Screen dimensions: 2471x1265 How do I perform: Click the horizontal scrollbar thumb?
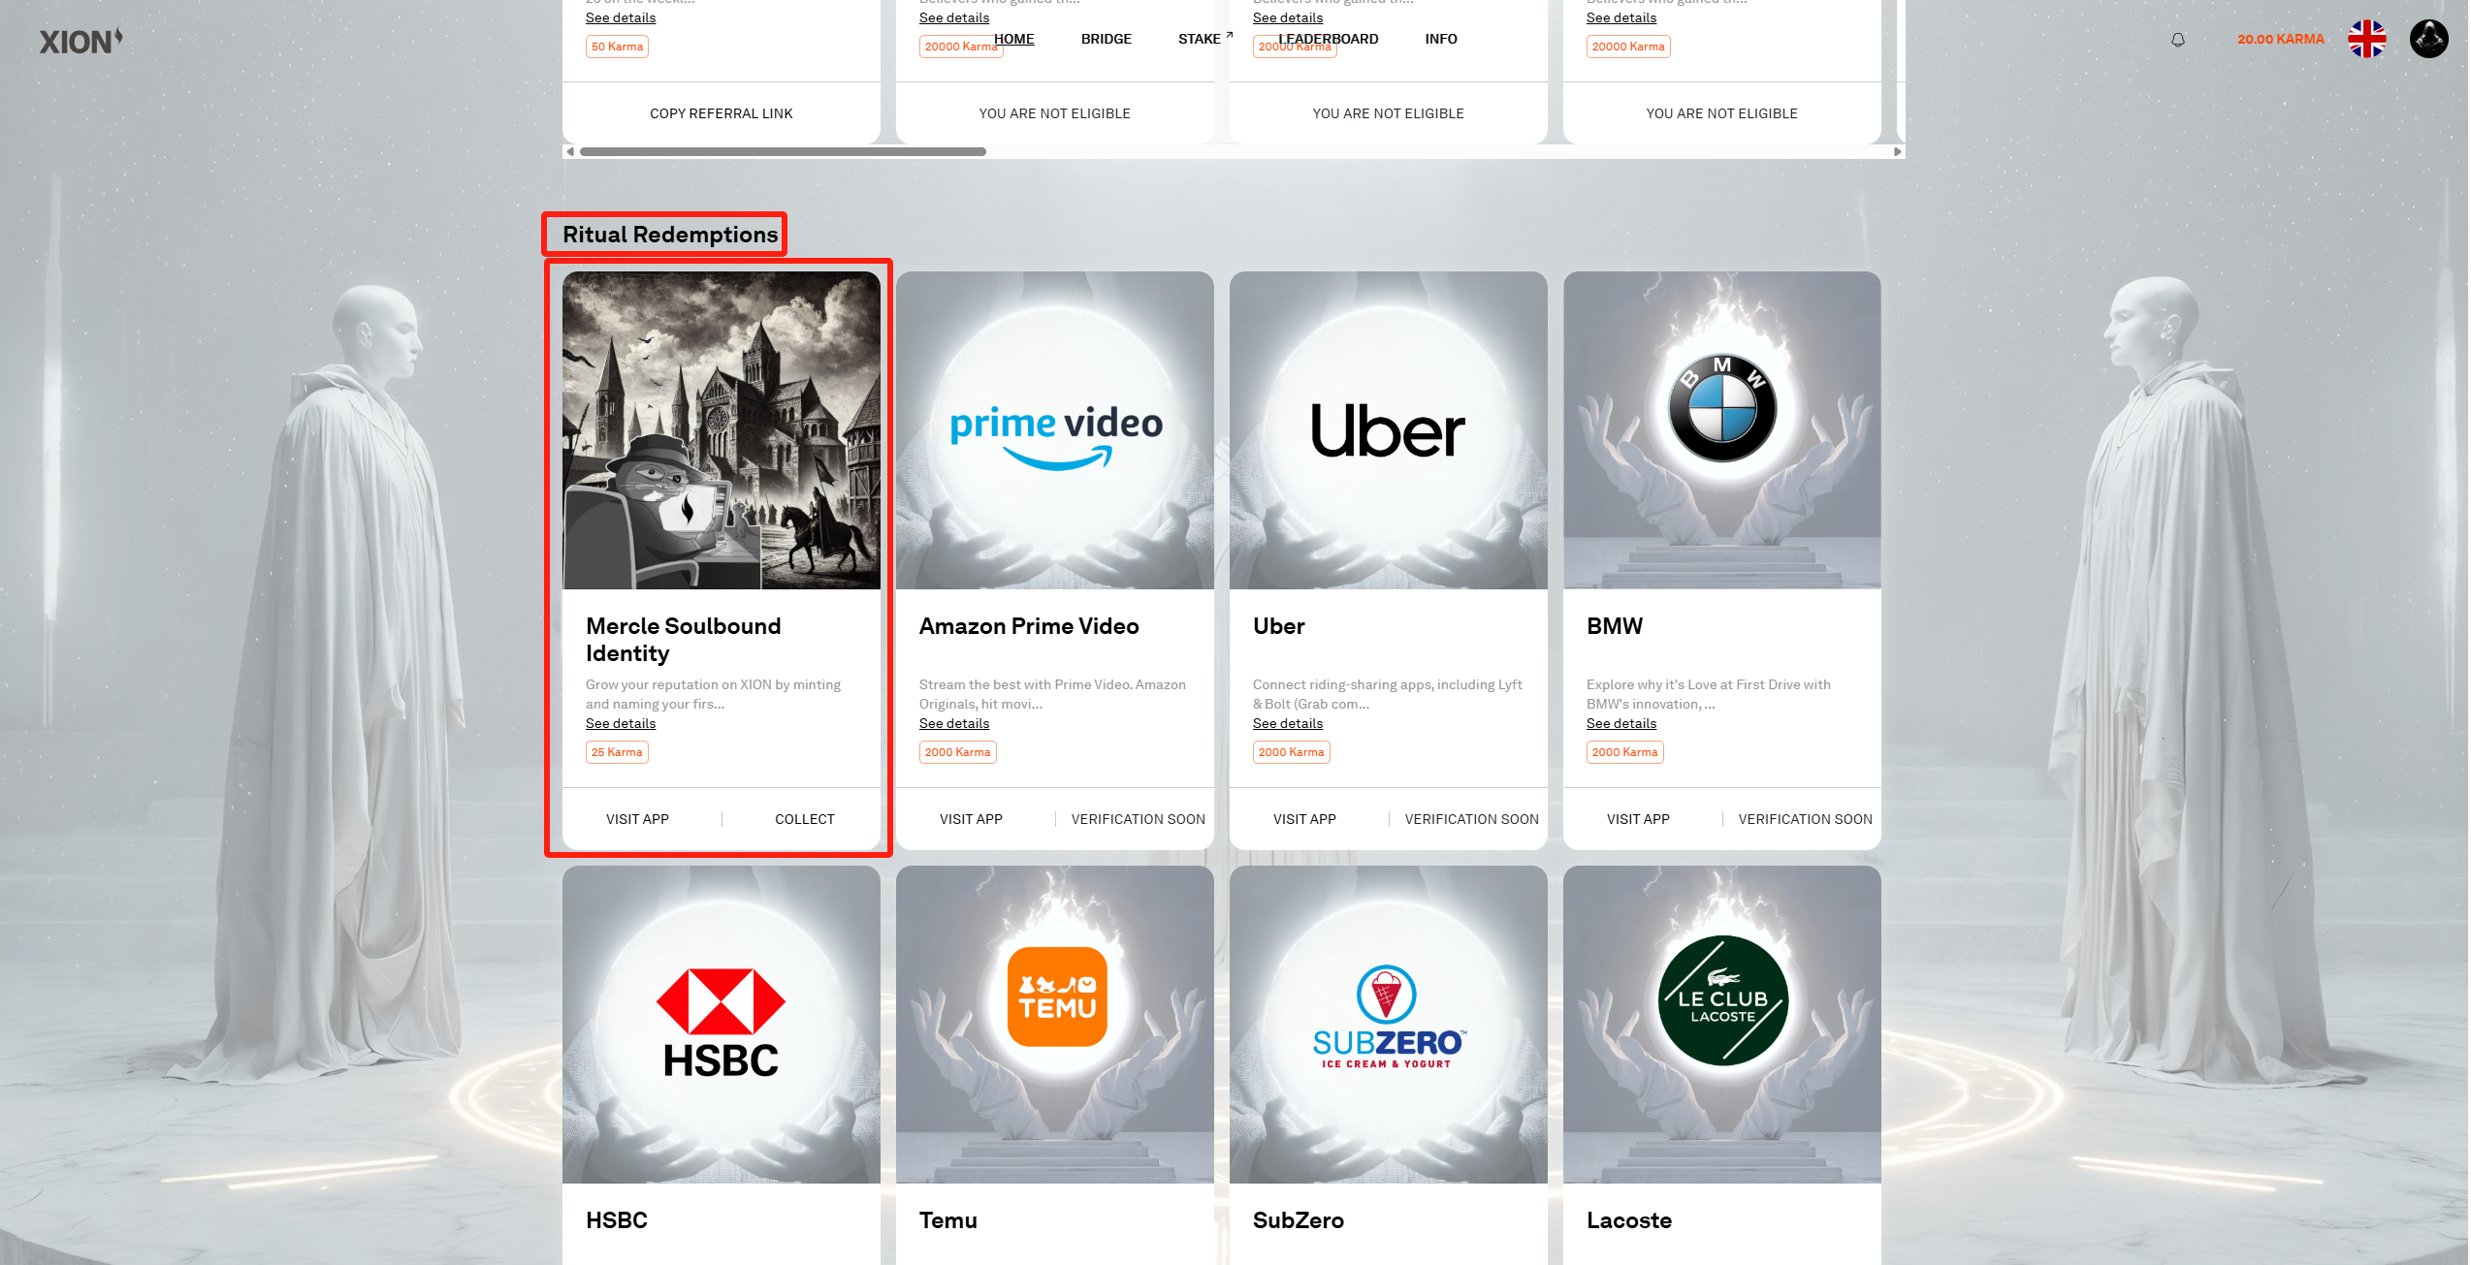[783, 151]
